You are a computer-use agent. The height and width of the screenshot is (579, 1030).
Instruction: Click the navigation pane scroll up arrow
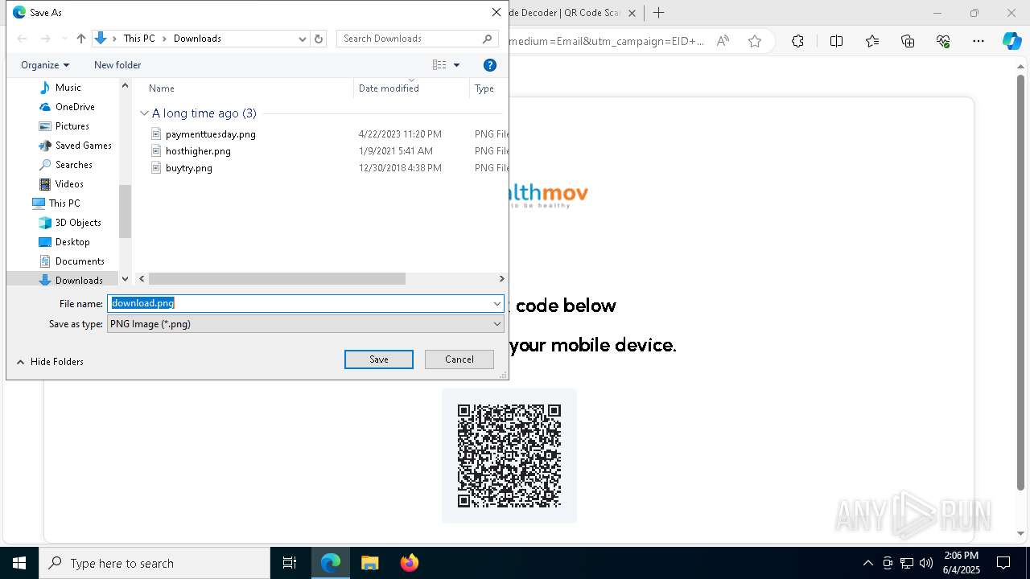[x=125, y=85]
